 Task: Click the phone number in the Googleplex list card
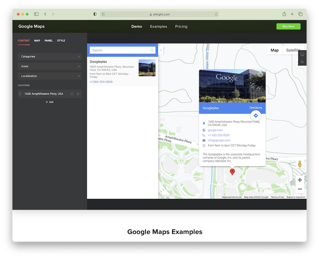(x=101, y=82)
